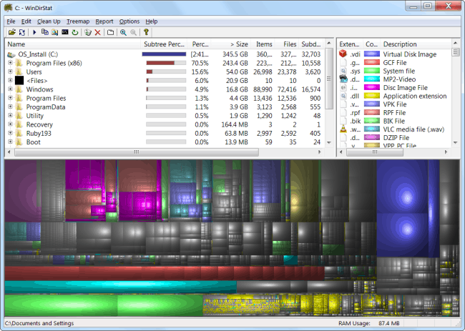Expand the Ruby193 folder node

click(10, 133)
